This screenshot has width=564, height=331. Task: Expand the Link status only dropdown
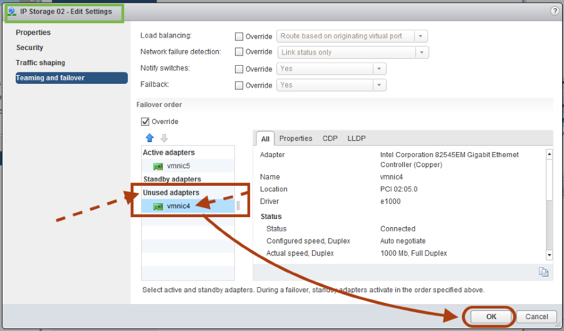(353, 53)
